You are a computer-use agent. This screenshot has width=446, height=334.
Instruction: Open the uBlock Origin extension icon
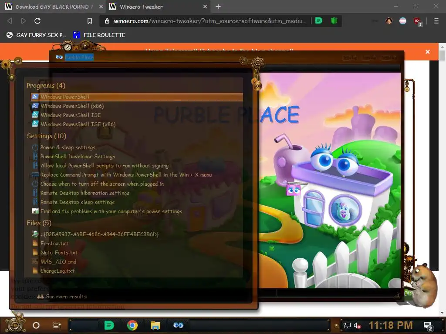417,21
